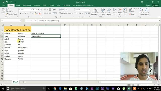Open the font size dropdown

36,10
